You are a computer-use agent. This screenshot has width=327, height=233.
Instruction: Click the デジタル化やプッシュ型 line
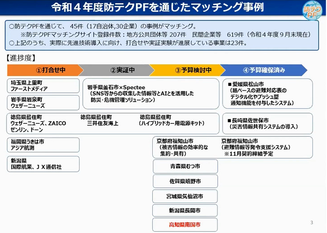255,97
